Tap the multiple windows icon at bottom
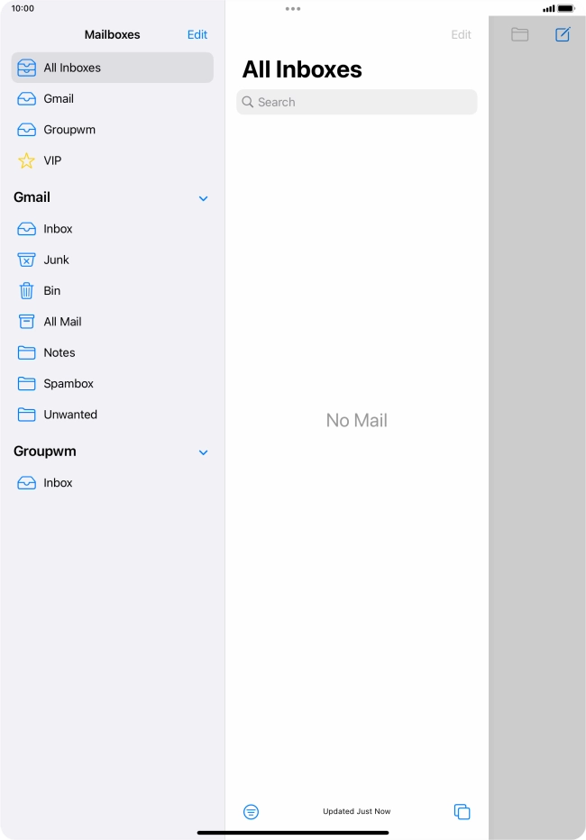Screen dimensions: 586x840 462,811
